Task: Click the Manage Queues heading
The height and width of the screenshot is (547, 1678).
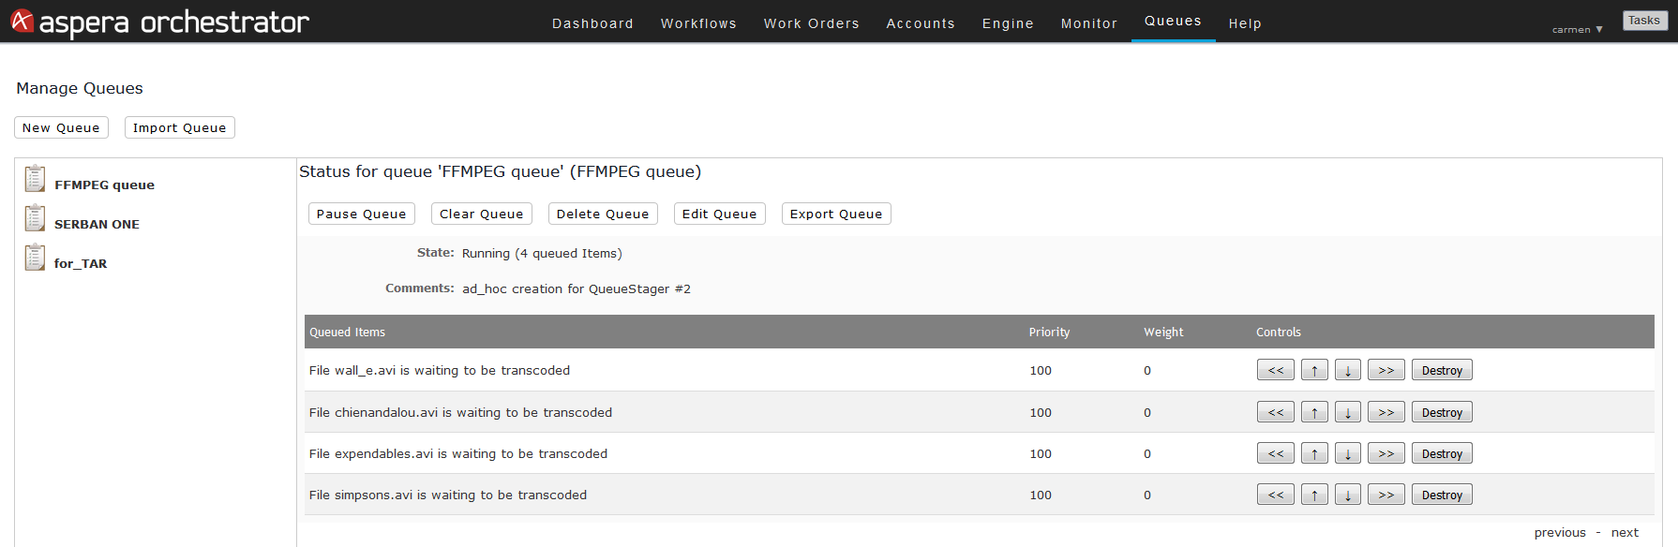Action: 80,88
